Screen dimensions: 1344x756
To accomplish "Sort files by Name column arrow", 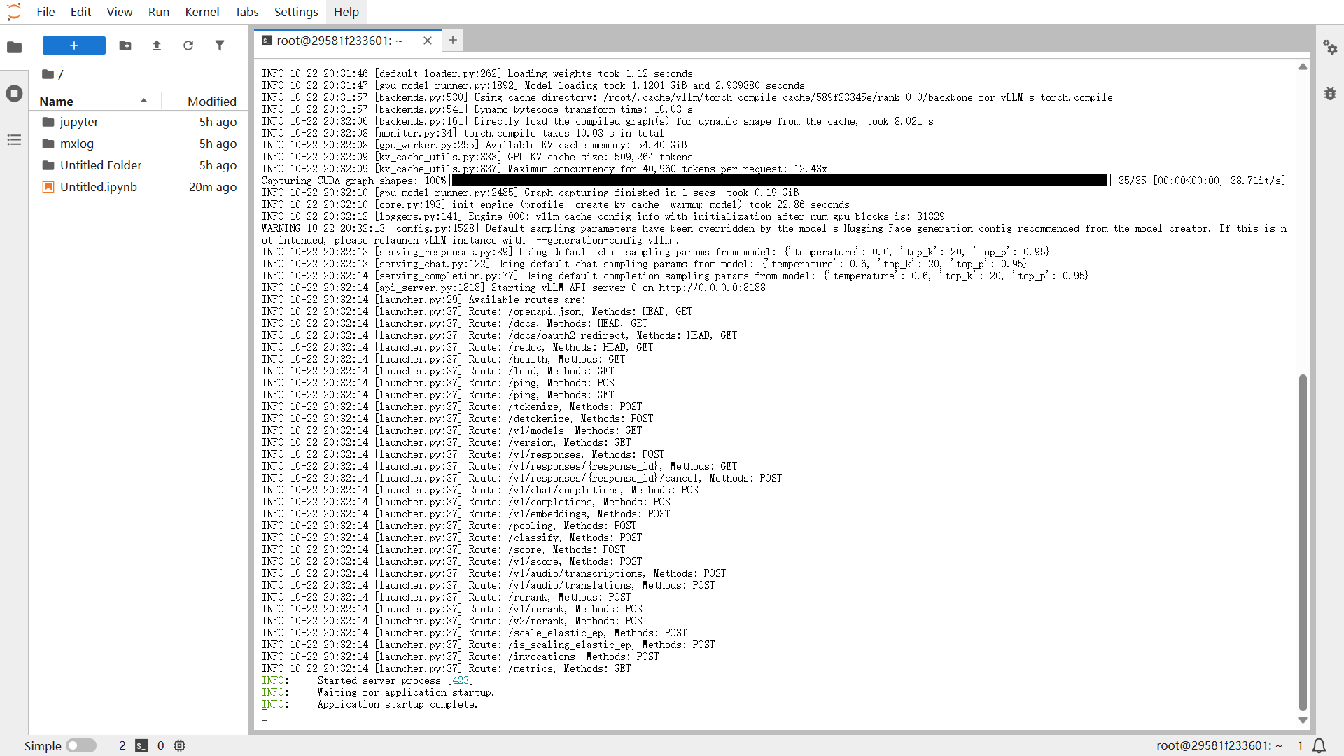I will click(143, 101).
